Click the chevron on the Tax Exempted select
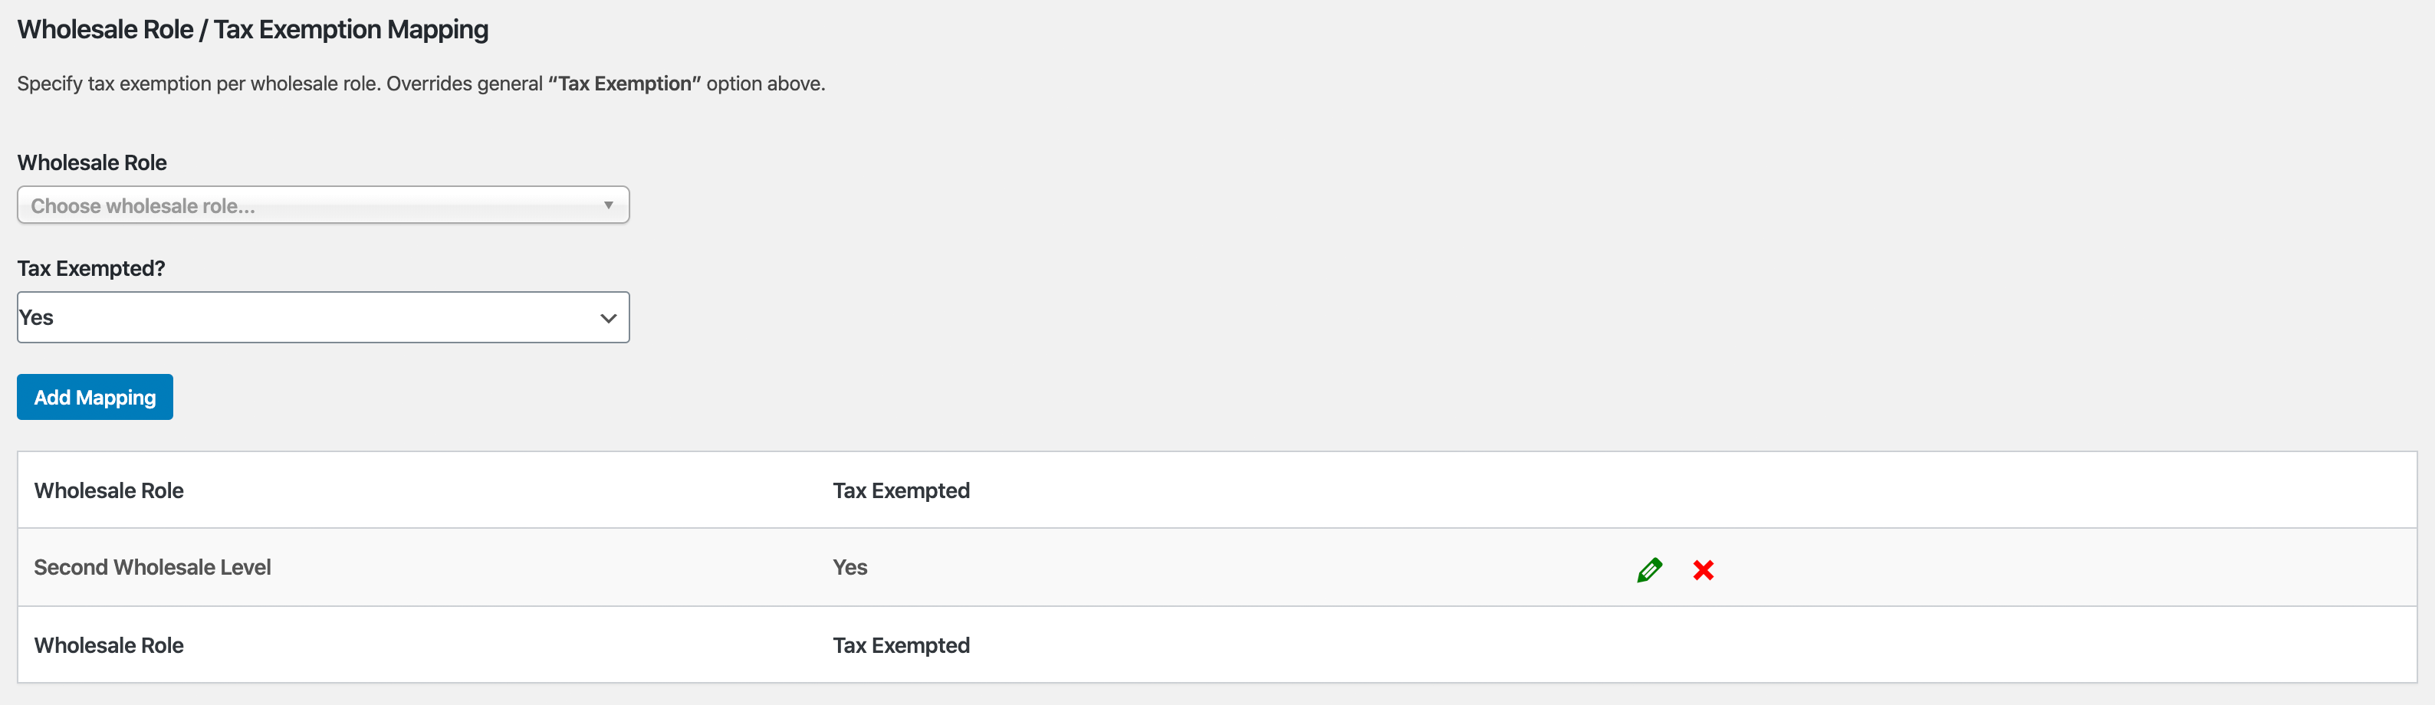Viewport: 2435px width, 705px height. pyautogui.click(x=609, y=319)
